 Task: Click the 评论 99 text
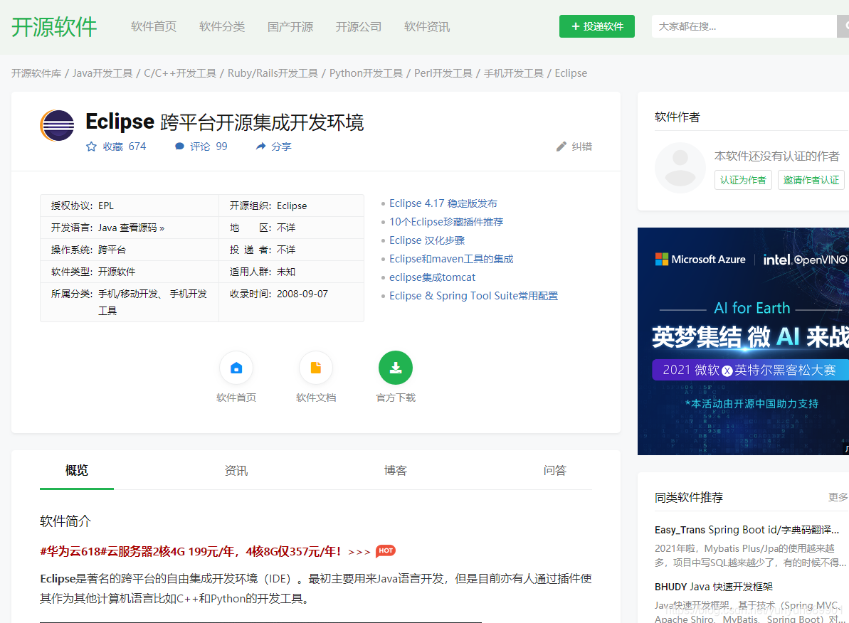pos(209,147)
